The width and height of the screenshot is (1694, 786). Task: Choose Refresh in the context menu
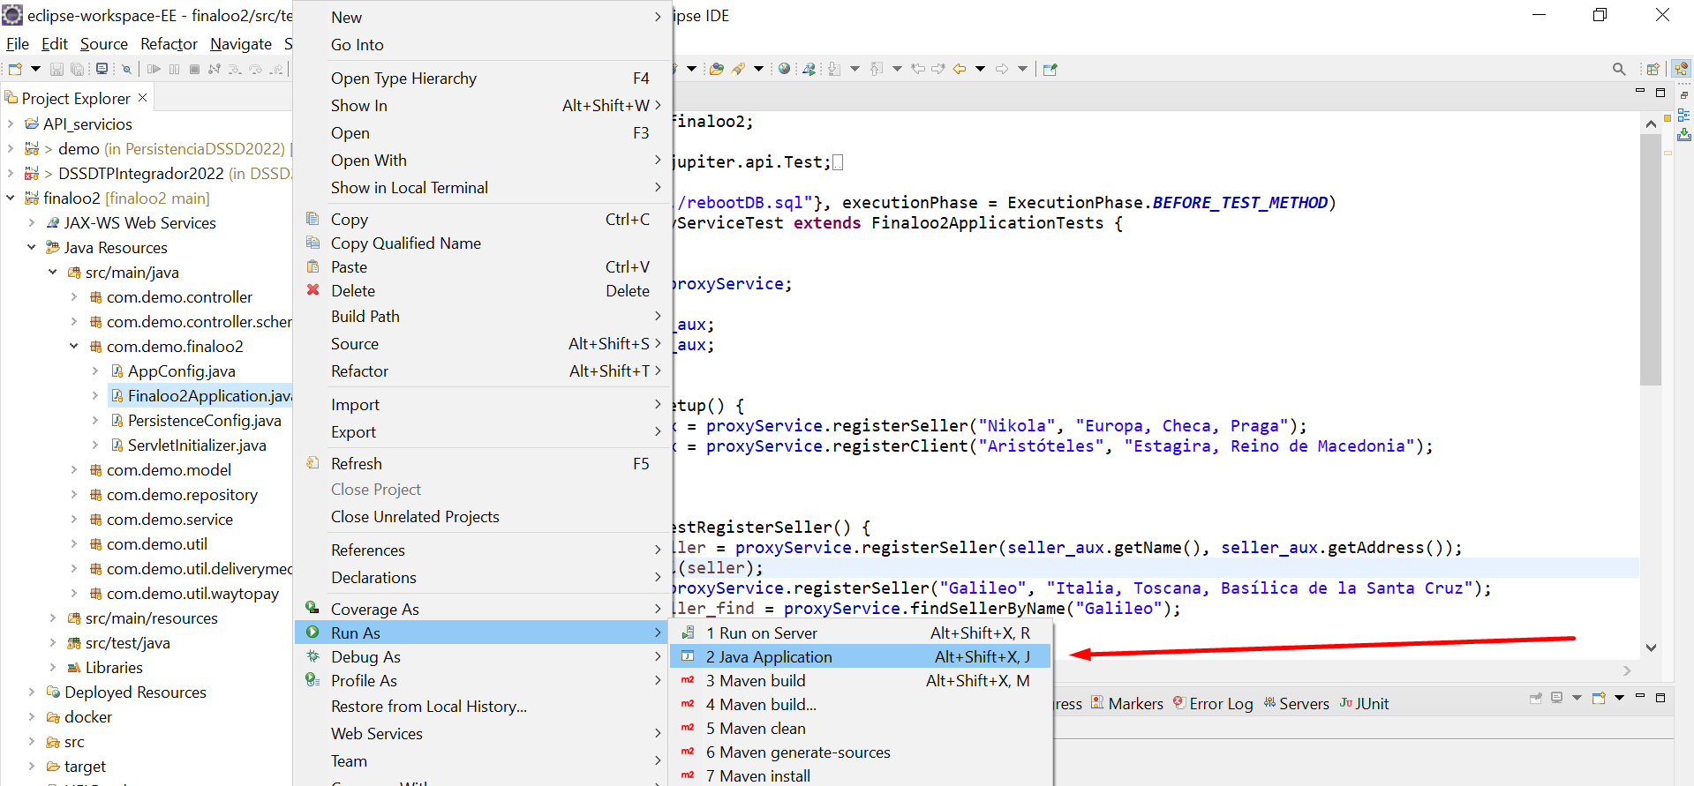tap(484, 464)
